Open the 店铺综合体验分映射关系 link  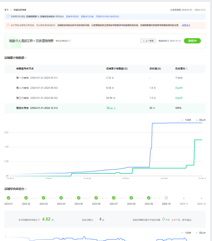click(107, 16)
